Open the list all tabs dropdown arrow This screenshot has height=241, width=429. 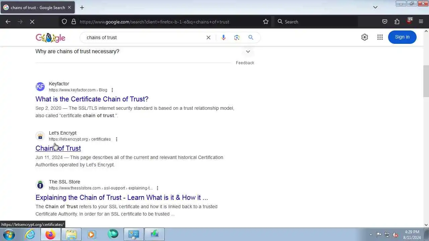pyautogui.click(x=375, y=7)
